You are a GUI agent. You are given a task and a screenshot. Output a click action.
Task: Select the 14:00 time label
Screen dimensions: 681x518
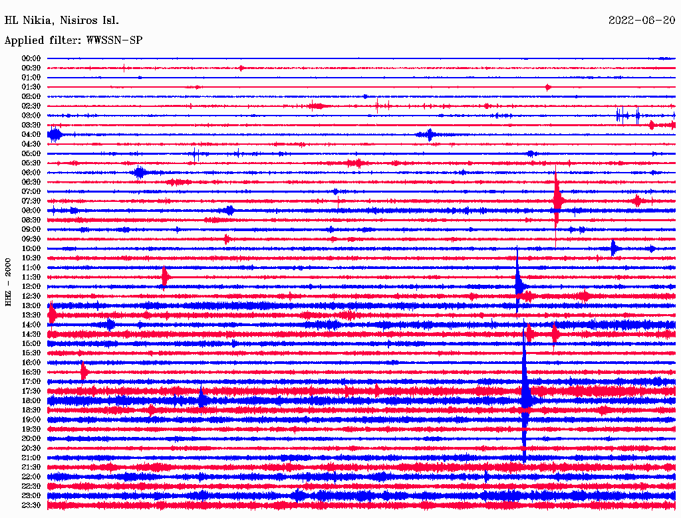31,325
